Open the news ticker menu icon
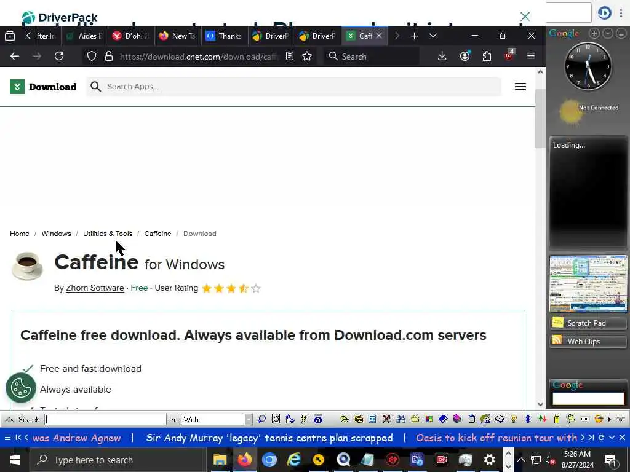Viewport: 630px width, 472px height. pyautogui.click(x=7, y=438)
